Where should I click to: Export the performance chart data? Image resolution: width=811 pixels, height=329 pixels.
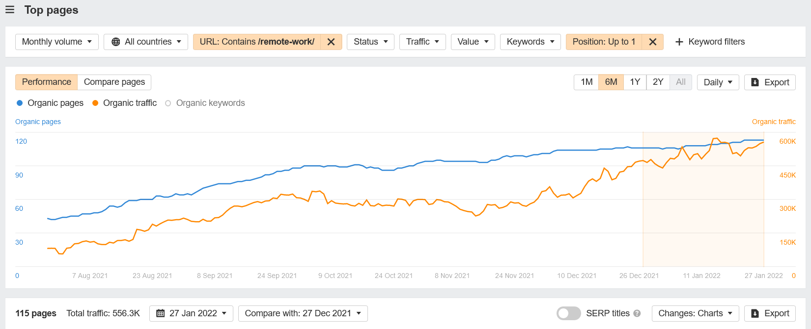tap(769, 82)
